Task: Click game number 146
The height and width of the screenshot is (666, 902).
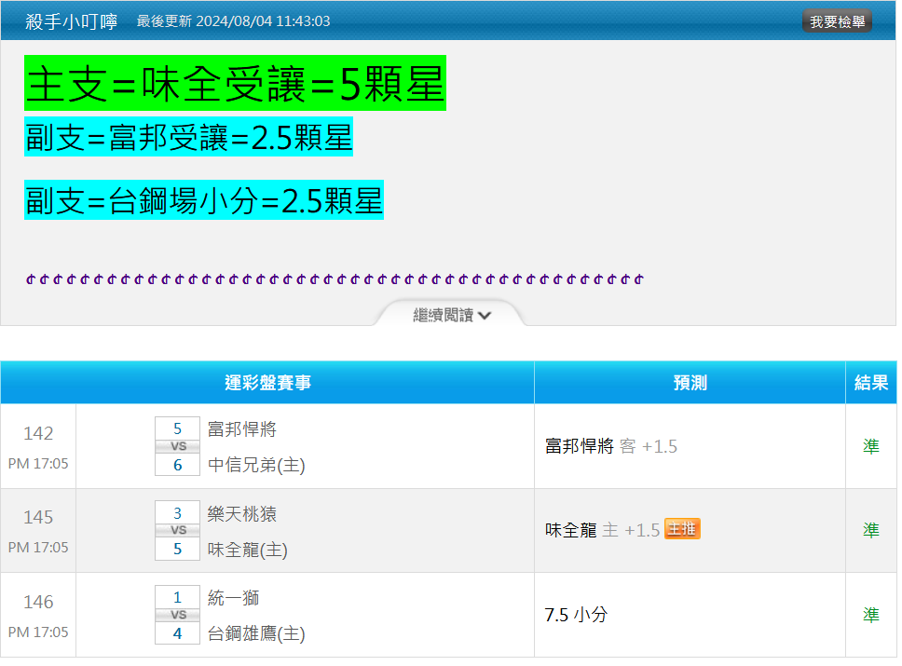Action: [38, 602]
